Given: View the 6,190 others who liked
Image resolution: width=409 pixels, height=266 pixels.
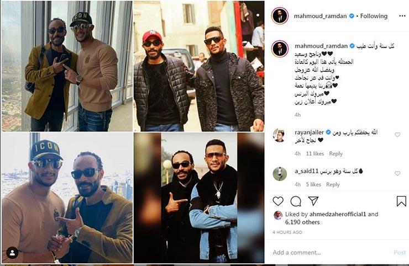Looking at the screenshot, I should click(302, 222).
